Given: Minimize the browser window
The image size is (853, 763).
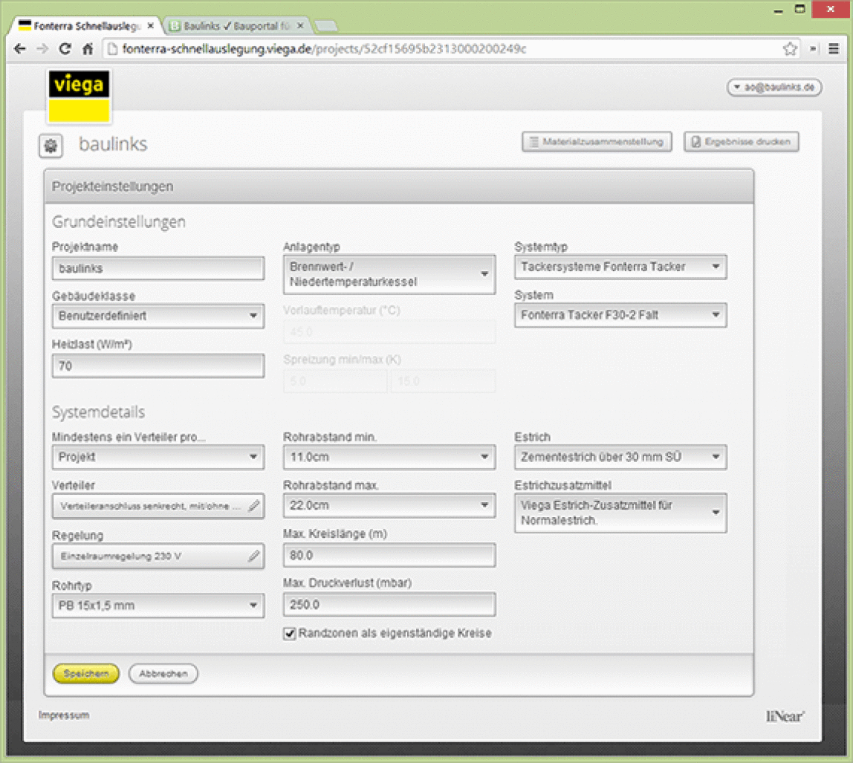Looking at the screenshot, I should tap(779, 10).
